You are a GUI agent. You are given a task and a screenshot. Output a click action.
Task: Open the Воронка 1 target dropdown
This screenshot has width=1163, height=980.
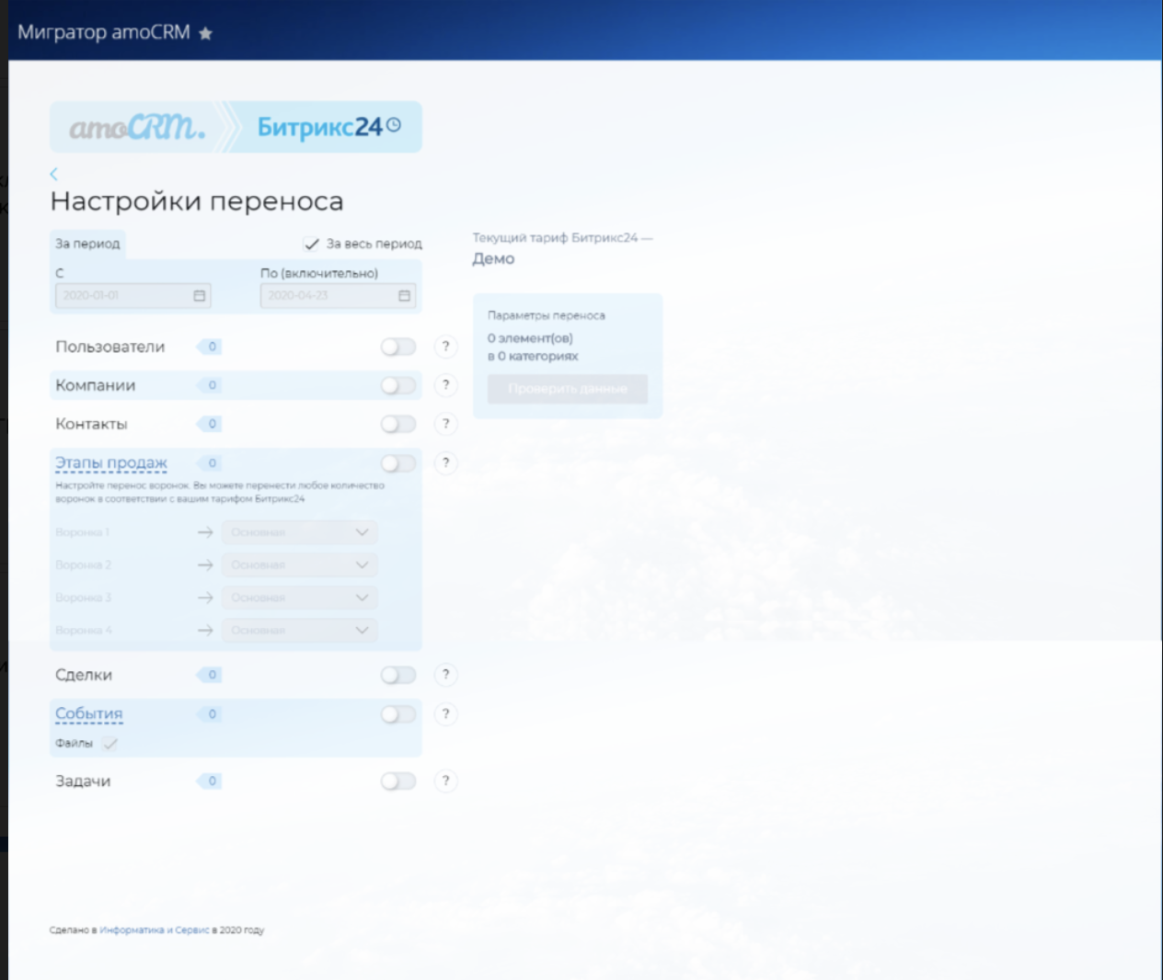pos(299,532)
